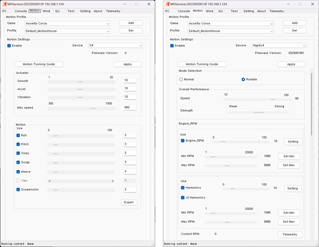Uncheck the Suspension checkbox
Viewport: 319px width, 247px height.
tap(18, 189)
